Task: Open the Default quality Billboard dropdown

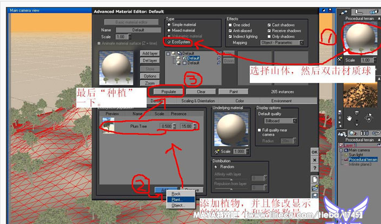Action: coord(280,121)
